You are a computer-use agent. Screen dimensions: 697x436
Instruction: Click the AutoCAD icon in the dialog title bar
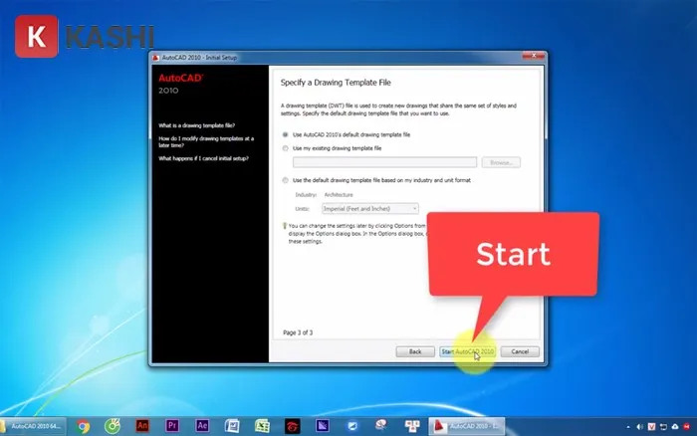155,58
